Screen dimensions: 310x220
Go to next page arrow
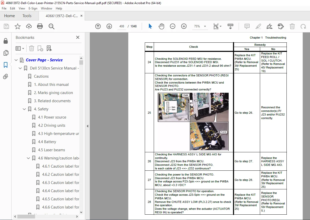109,26
